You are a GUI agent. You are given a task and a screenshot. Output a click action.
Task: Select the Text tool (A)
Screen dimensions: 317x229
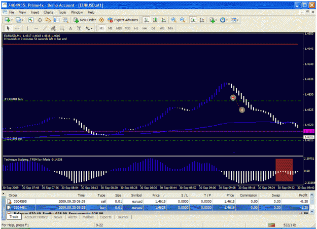[71, 28]
